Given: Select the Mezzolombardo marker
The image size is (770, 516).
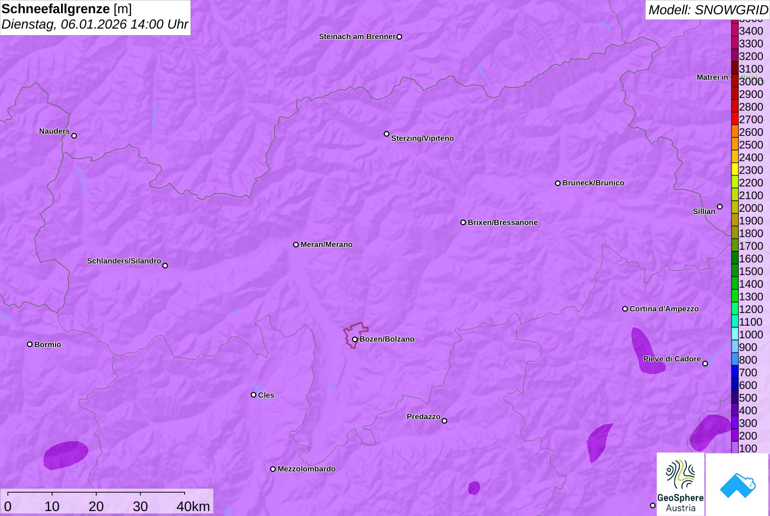Looking at the screenshot, I should click(x=273, y=469).
